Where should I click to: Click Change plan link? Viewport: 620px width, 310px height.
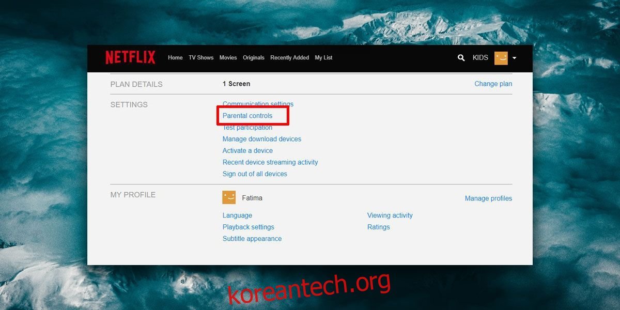[493, 84]
